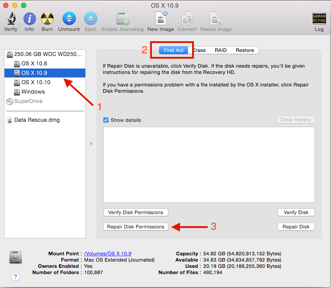Switch to the Erase tab

tap(199, 50)
